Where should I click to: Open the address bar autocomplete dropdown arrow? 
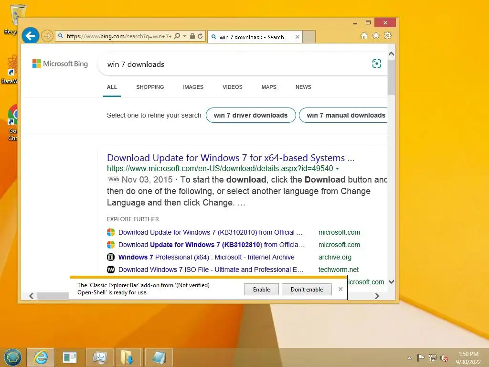click(x=185, y=36)
